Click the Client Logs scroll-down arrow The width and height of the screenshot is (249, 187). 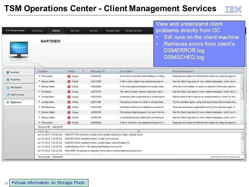tap(242, 153)
